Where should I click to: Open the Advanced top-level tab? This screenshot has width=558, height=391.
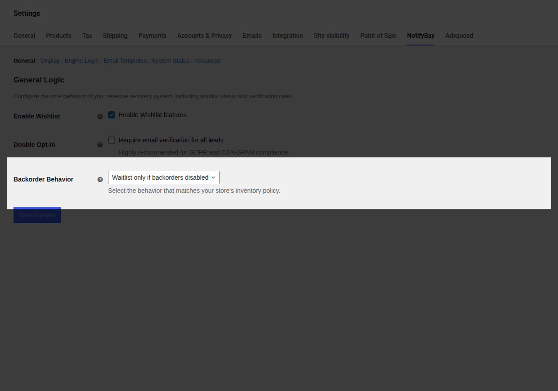[x=459, y=36]
